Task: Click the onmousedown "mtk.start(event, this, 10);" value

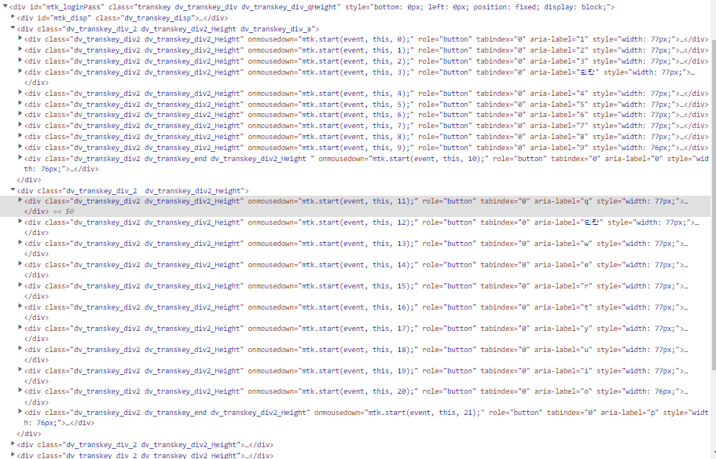Action: (428, 159)
